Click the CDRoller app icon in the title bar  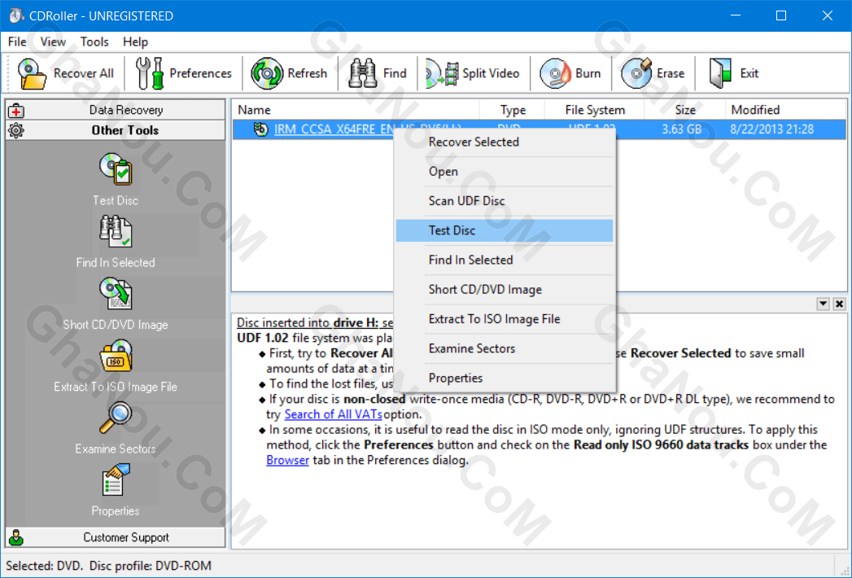[x=15, y=15]
